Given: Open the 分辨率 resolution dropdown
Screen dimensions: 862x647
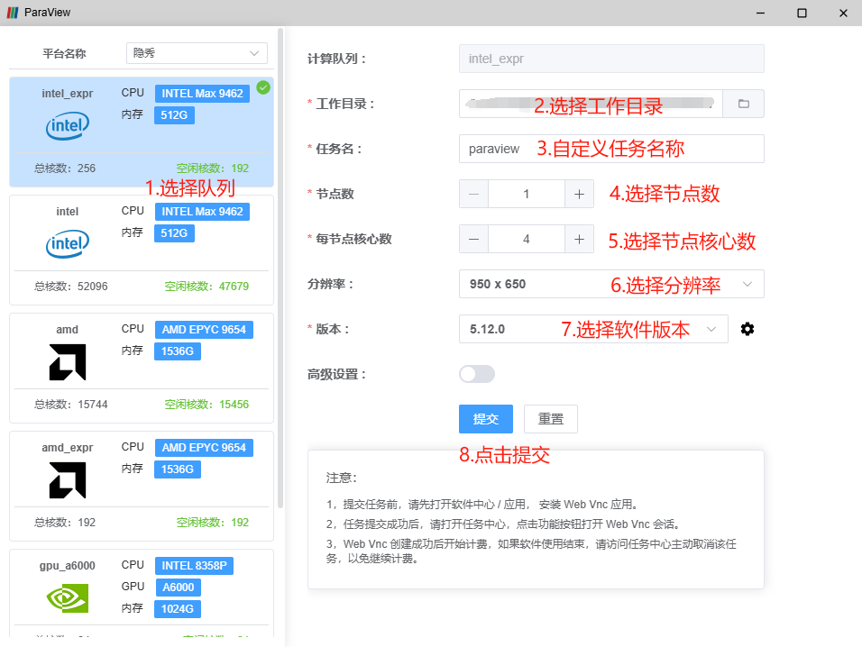Looking at the screenshot, I should click(x=611, y=284).
